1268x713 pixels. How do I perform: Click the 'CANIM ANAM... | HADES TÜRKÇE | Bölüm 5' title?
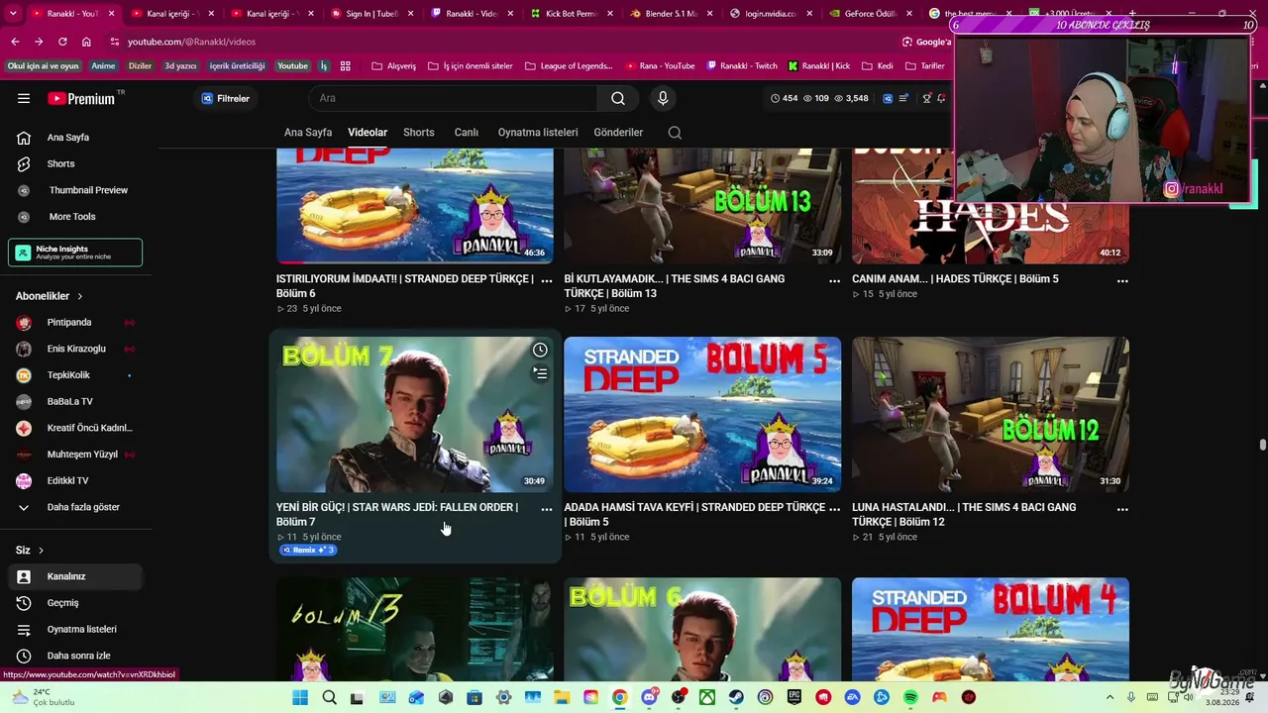(955, 279)
